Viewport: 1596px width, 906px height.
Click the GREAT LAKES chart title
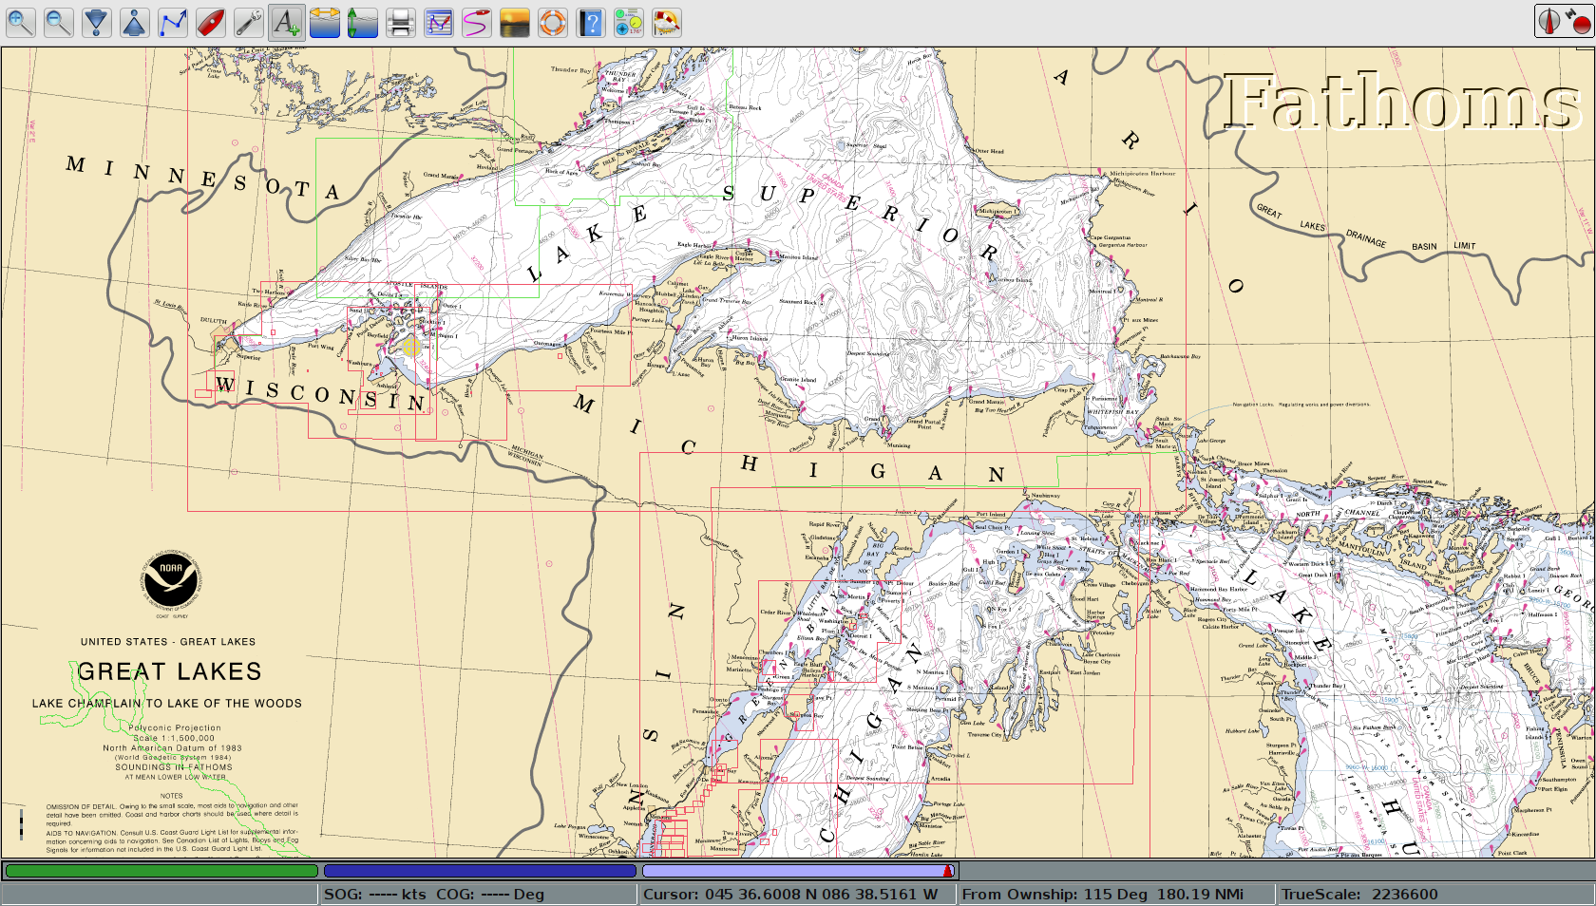click(169, 671)
